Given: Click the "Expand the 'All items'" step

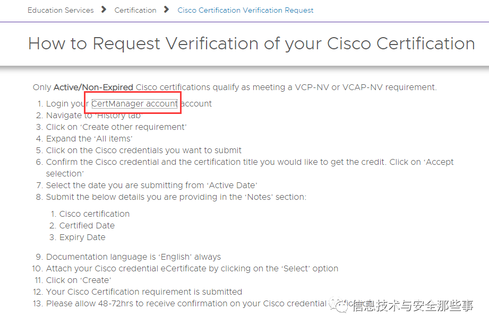Looking at the screenshot, I should pos(89,139).
